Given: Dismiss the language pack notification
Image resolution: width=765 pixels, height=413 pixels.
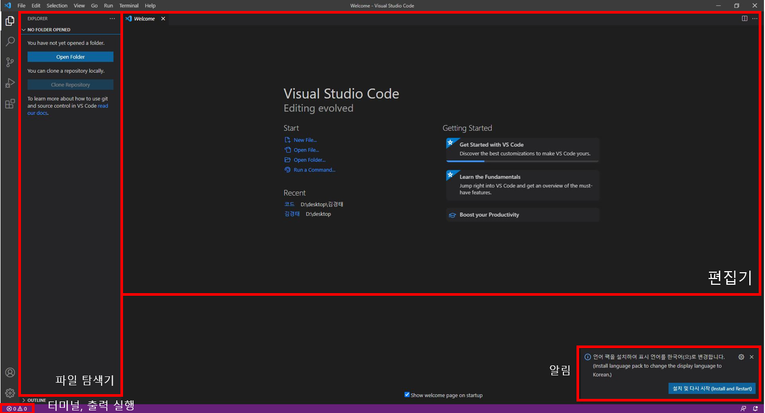Looking at the screenshot, I should coord(751,357).
